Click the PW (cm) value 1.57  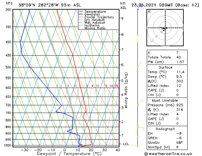[x=180, y=62]
